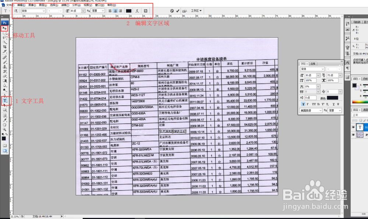Select the Lasso tool
The height and width of the screenshot is (219, 368).
[4, 37]
